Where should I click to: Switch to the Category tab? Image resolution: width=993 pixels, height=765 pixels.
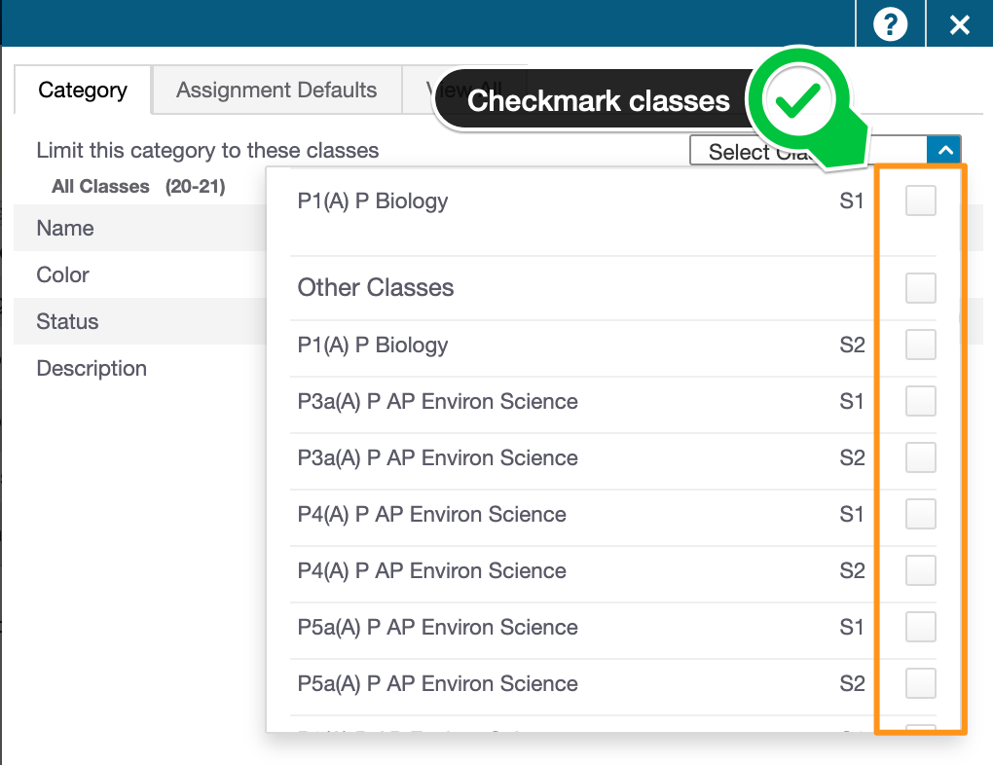coord(83,90)
